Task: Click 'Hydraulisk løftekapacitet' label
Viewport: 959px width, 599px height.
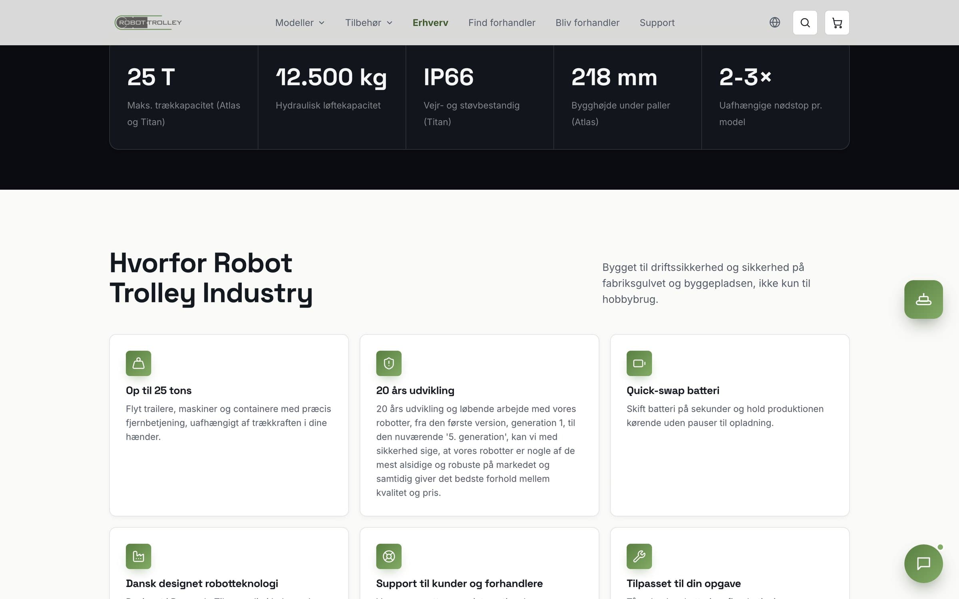Action: tap(328, 105)
